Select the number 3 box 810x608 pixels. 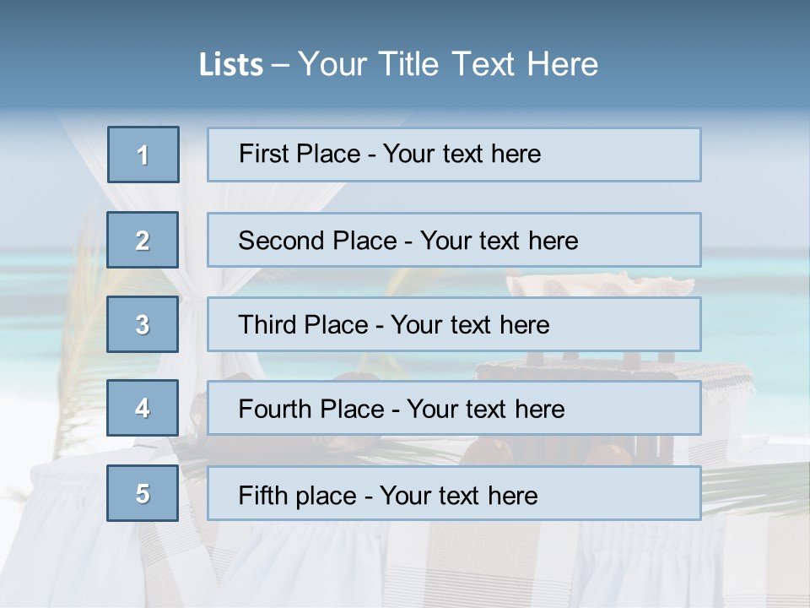pos(143,324)
